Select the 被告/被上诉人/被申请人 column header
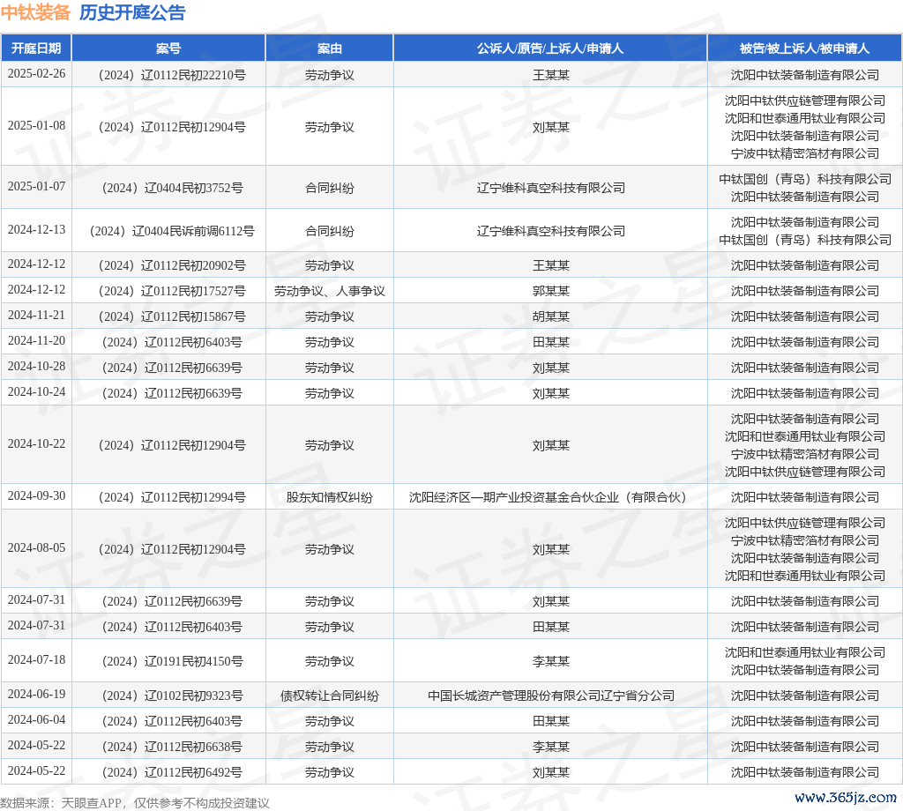 (804, 48)
